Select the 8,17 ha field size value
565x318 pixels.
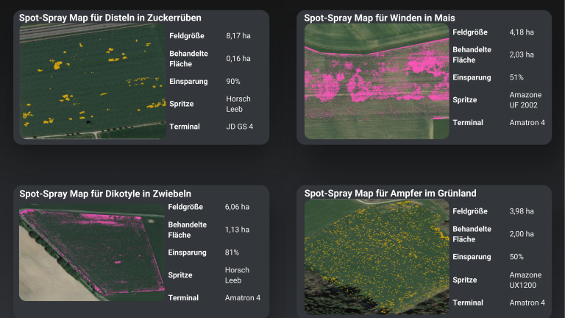(x=238, y=35)
